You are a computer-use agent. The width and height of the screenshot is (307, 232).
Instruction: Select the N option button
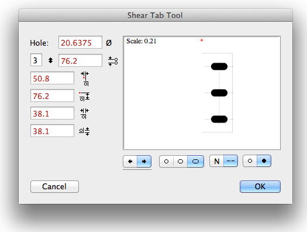(x=216, y=161)
